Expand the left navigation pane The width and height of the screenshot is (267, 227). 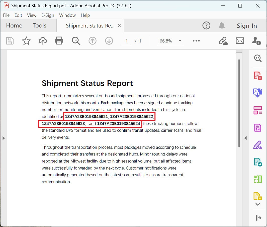click(x=4, y=138)
